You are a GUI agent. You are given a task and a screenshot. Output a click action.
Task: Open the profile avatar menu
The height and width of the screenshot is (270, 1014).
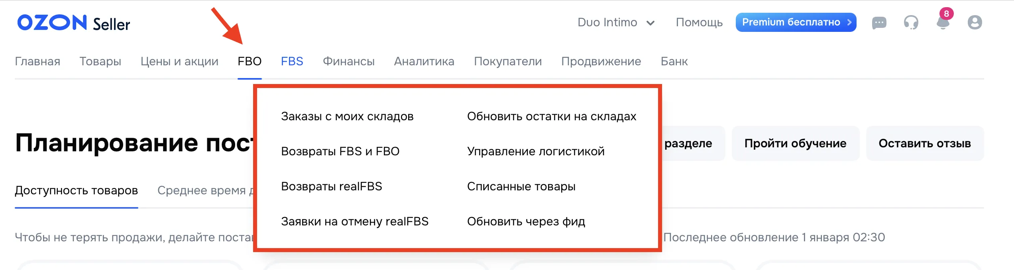click(x=973, y=23)
